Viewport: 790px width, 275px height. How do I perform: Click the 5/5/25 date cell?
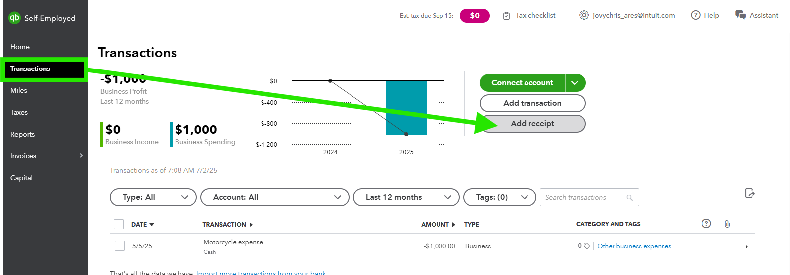tap(142, 246)
